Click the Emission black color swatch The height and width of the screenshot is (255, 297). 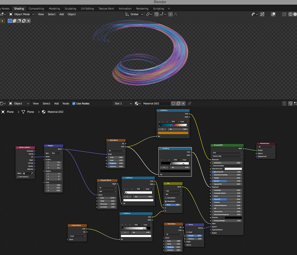tap(233, 218)
